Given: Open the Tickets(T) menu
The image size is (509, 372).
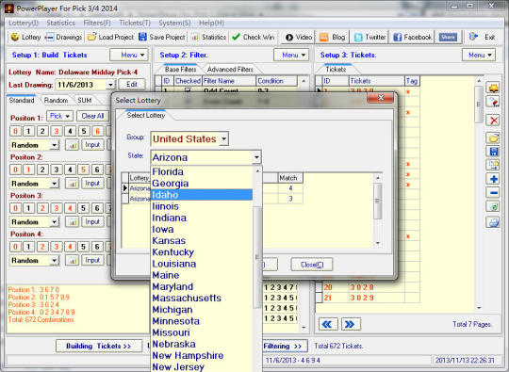Looking at the screenshot, I should point(135,23).
